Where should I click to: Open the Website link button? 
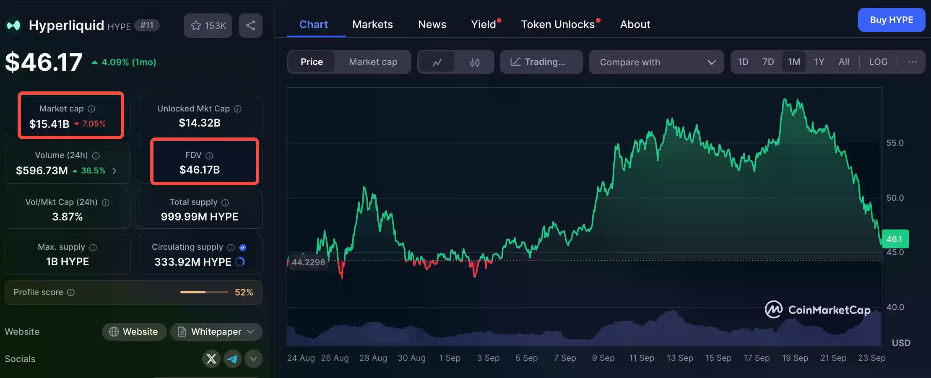coord(134,332)
